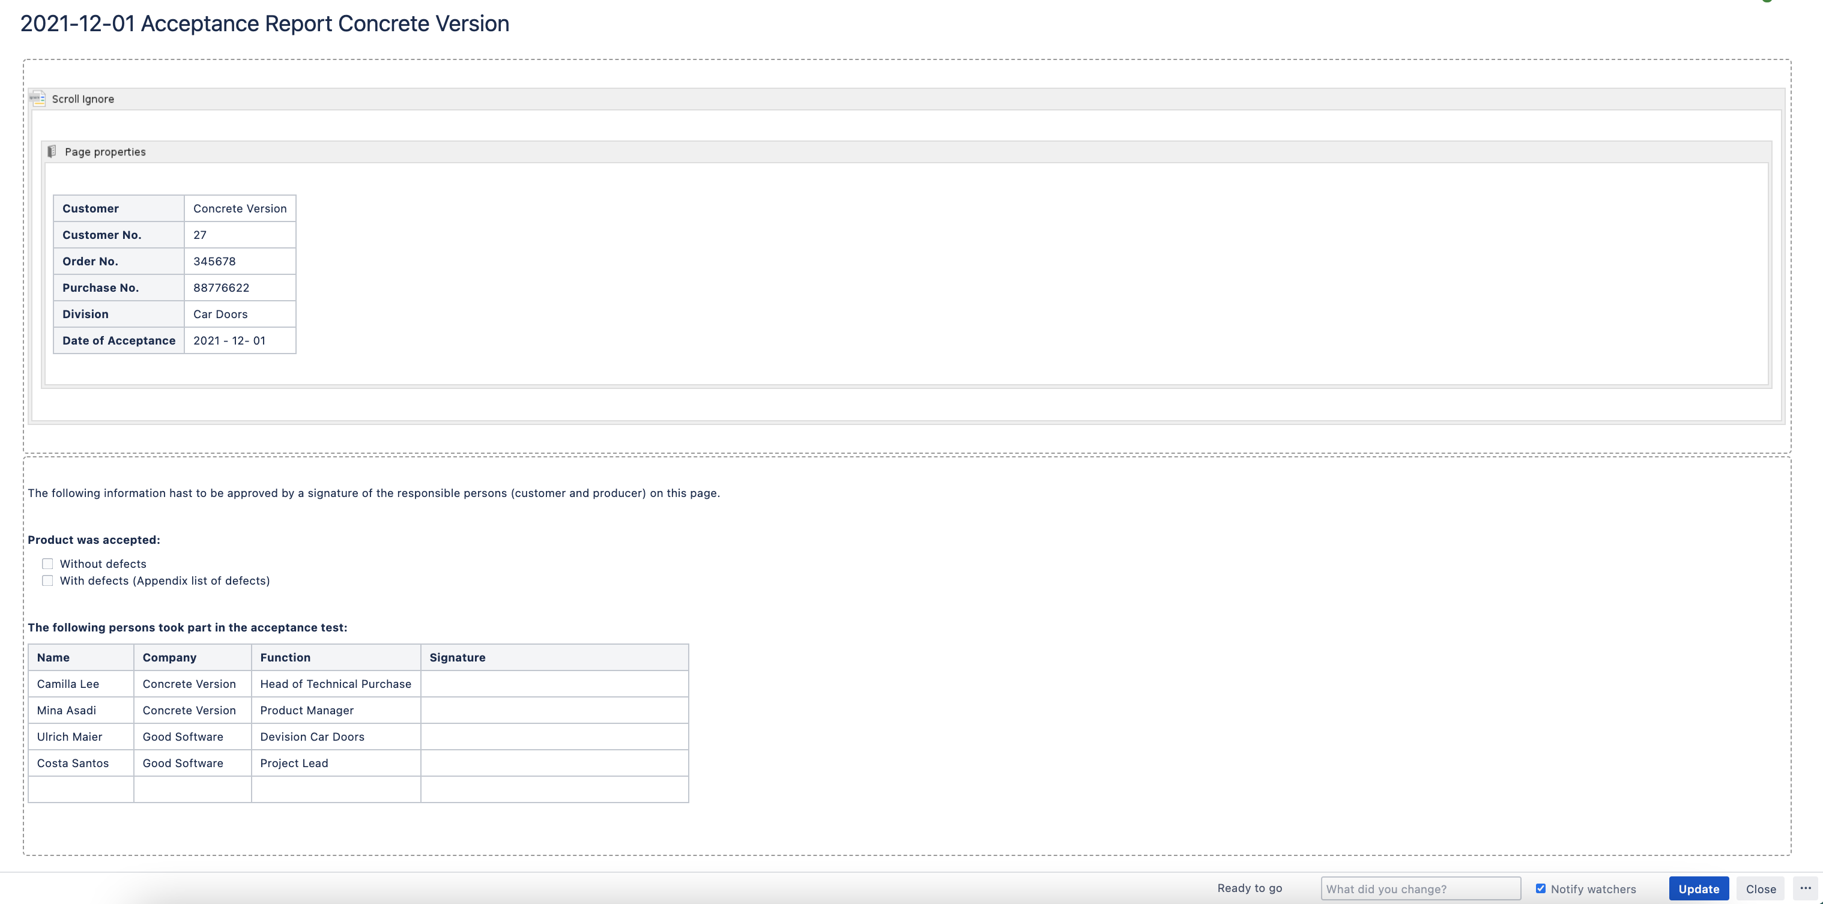Viewport: 1823px width, 904px height.
Task: Open the more options ellipsis menu
Action: tap(1806, 888)
